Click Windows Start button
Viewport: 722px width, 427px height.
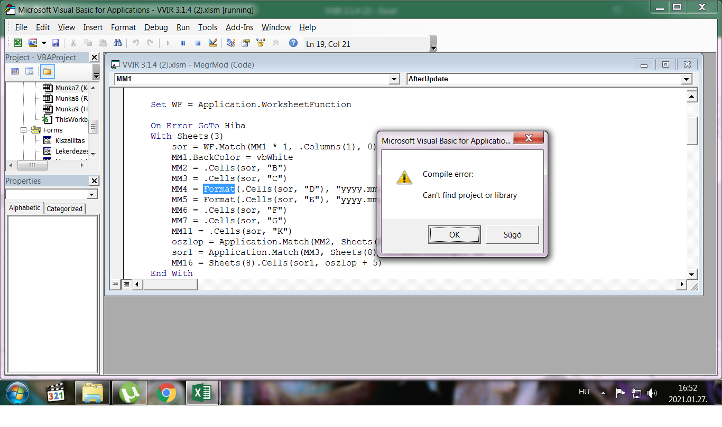18,393
